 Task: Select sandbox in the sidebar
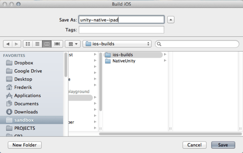tap(32, 120)
